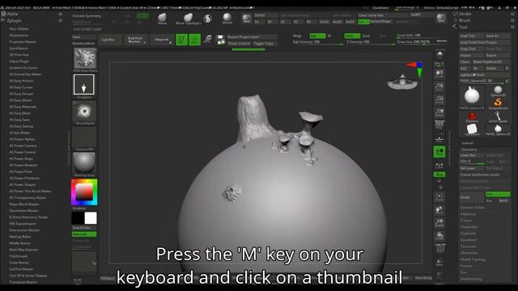Image resolution: width=518 pixels, height=291 pixels.
Task: Enable Edit mode green button
Action: pyautogui.click(x=181, y=40)
